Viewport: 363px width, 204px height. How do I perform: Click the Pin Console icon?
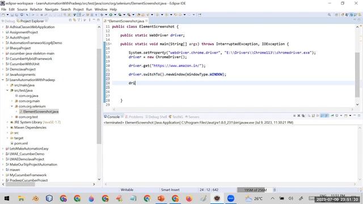click(332, 116)
